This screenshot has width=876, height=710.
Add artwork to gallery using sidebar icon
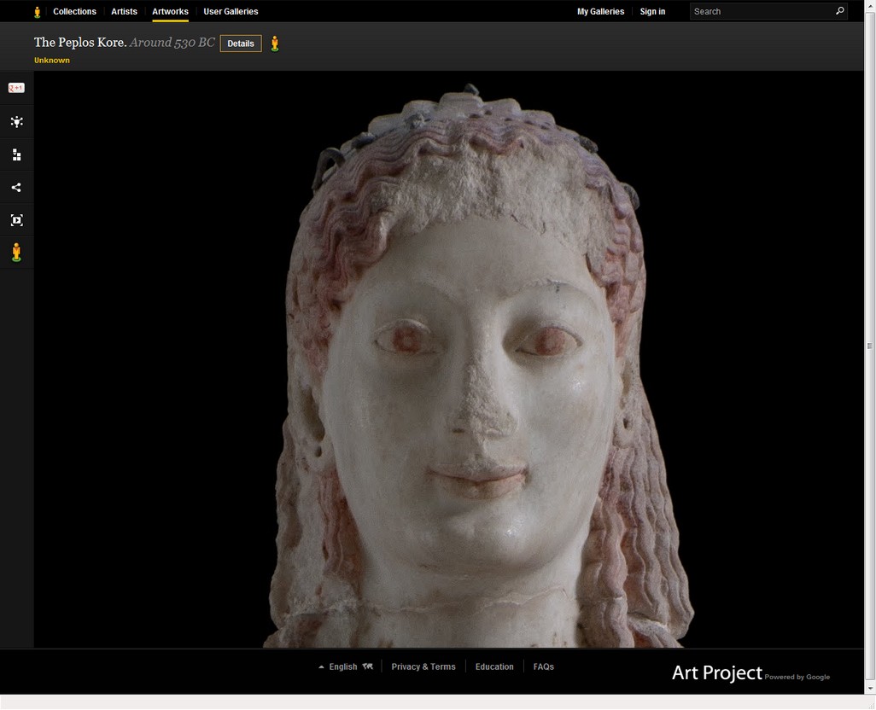coord(17,154)
